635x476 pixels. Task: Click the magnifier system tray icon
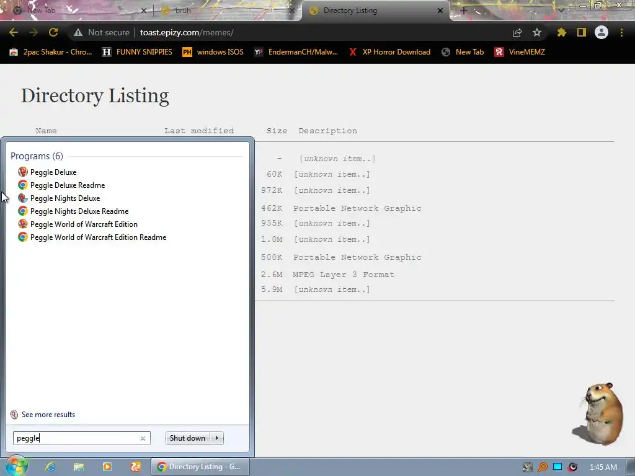click(x=542, y=467)
